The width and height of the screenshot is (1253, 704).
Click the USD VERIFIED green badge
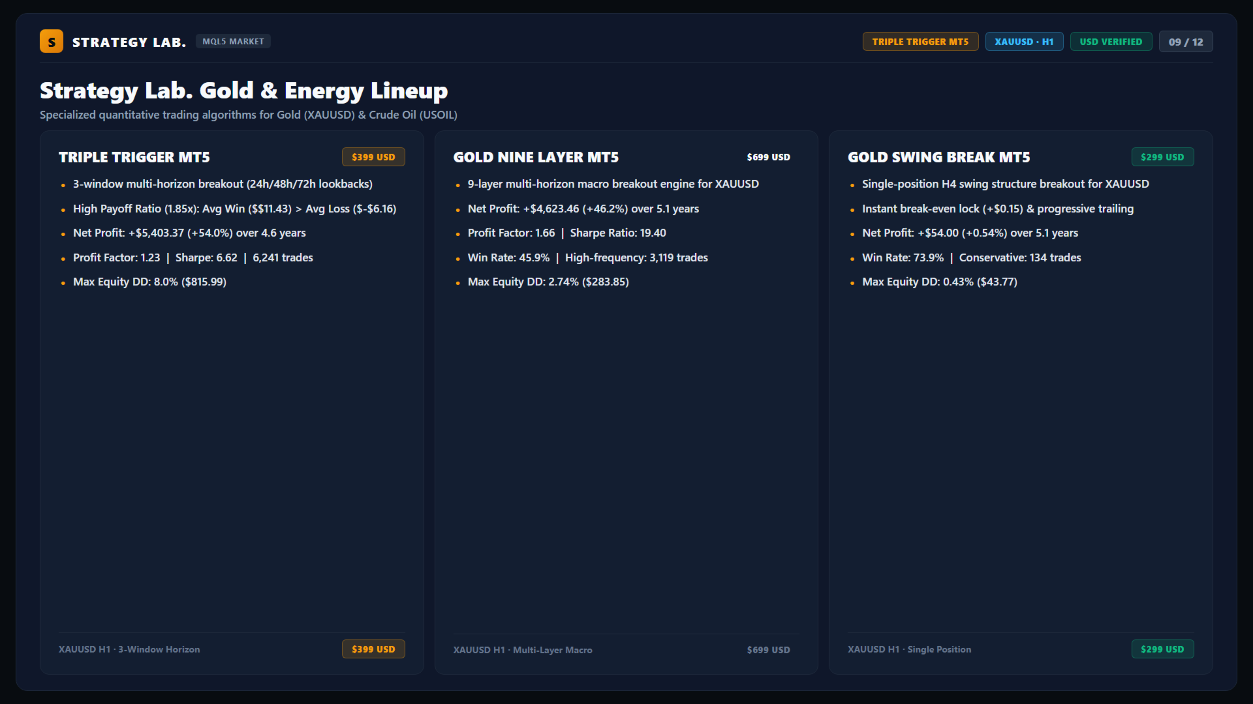1111,42
